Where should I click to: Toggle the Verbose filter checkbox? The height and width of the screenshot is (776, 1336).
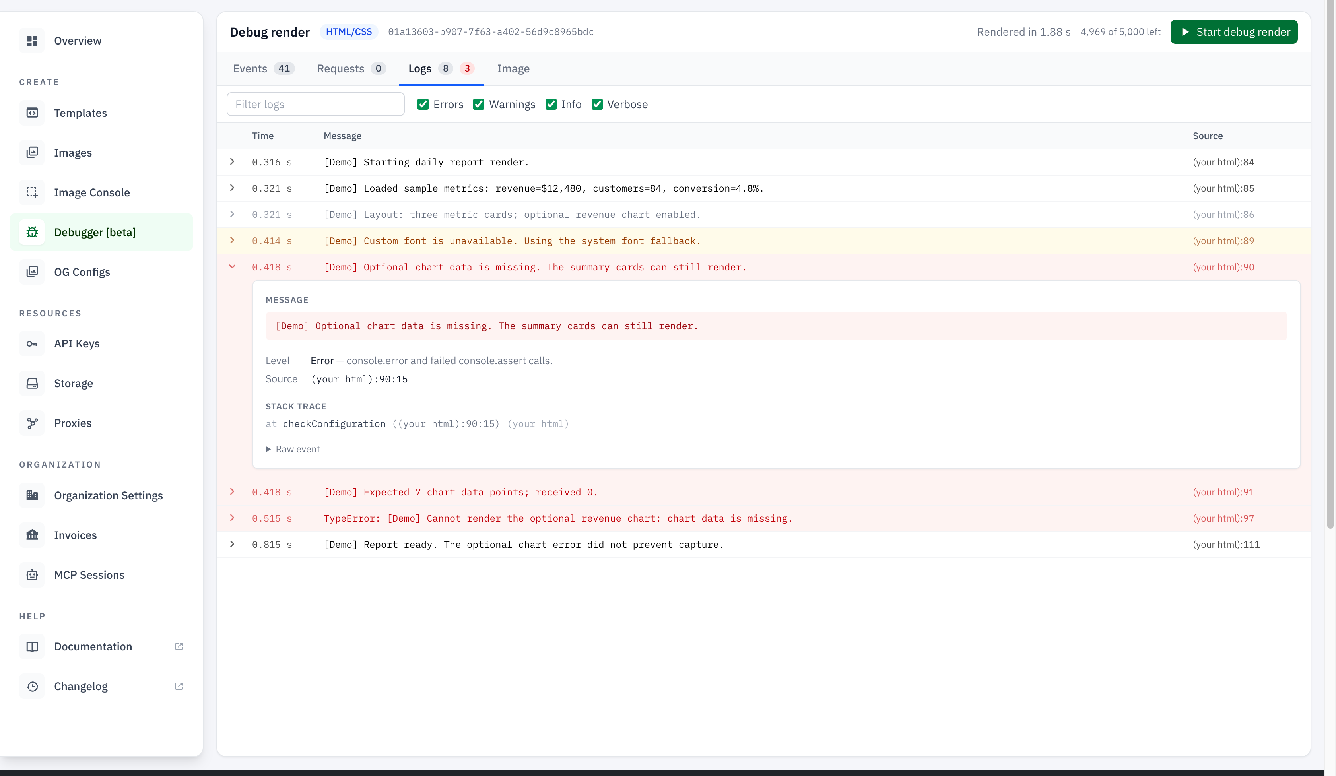point(597,105)
